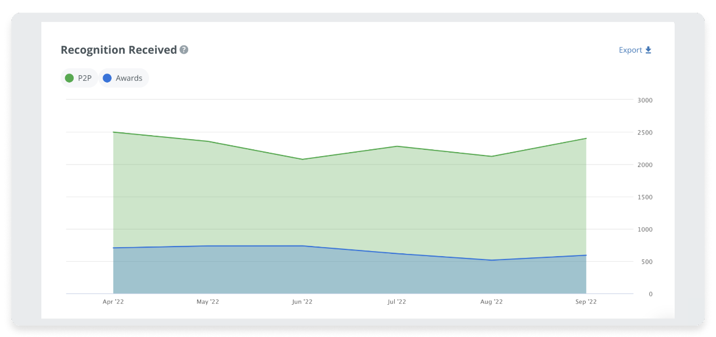Click the download icon next to Export
The image size is (716, 337).
click(649, 50)
